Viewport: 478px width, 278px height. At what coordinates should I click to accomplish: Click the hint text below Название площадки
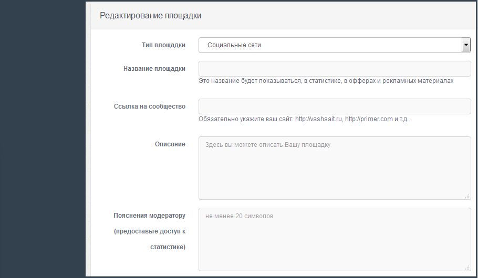[326, 81]
